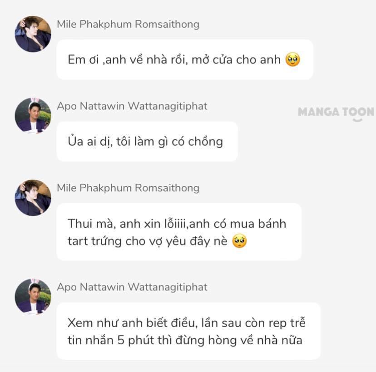Viewport: 376px width, 372px height.
Task: Open Mile Phakphum's avatar on the first message
Action: click(x=33, y=34)
